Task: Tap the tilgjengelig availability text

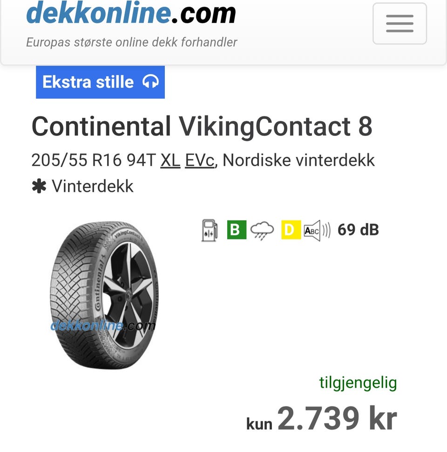Action: tap(358, 383)
